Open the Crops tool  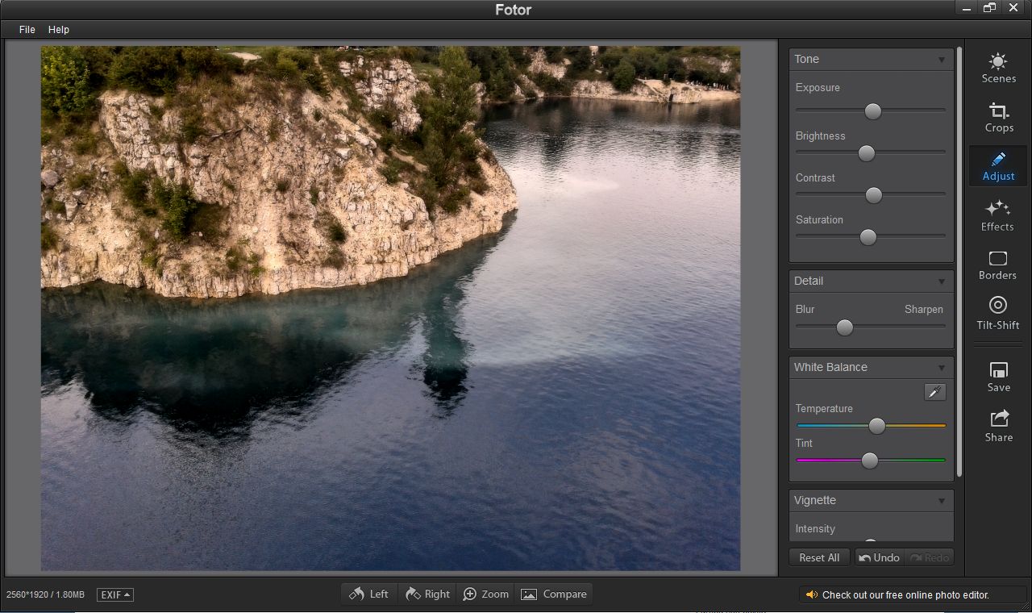point(998,118)
